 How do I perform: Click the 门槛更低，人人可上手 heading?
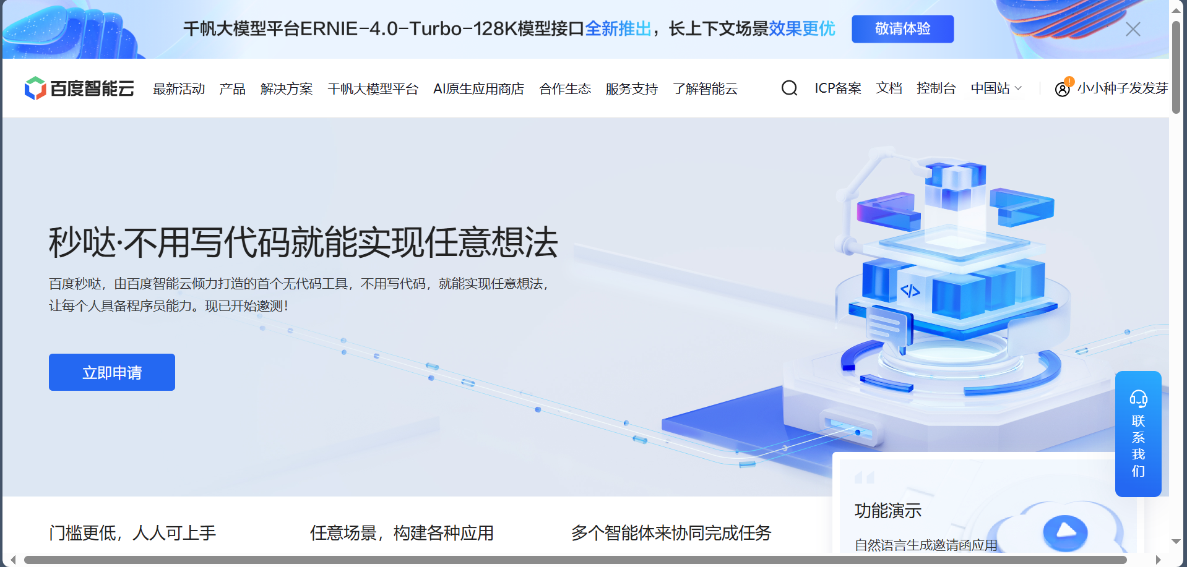[x=132, y=533]
